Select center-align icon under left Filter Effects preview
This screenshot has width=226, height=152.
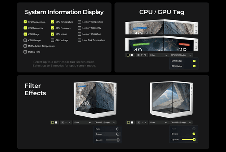[66, 122]
